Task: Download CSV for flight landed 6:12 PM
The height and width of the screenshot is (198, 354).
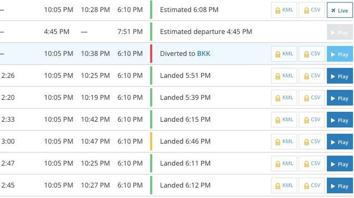Action: (312, 186)
